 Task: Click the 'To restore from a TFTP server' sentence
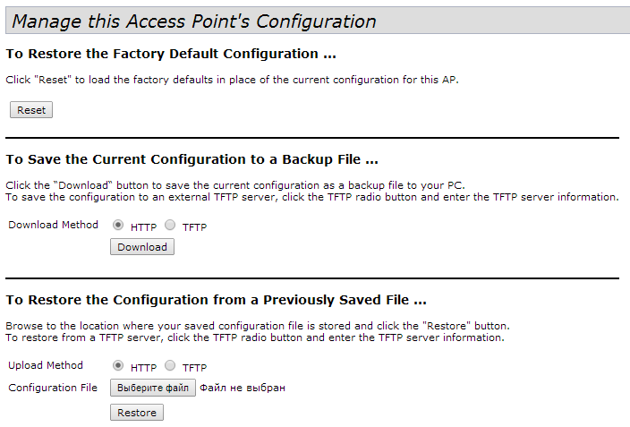(255, 337)
